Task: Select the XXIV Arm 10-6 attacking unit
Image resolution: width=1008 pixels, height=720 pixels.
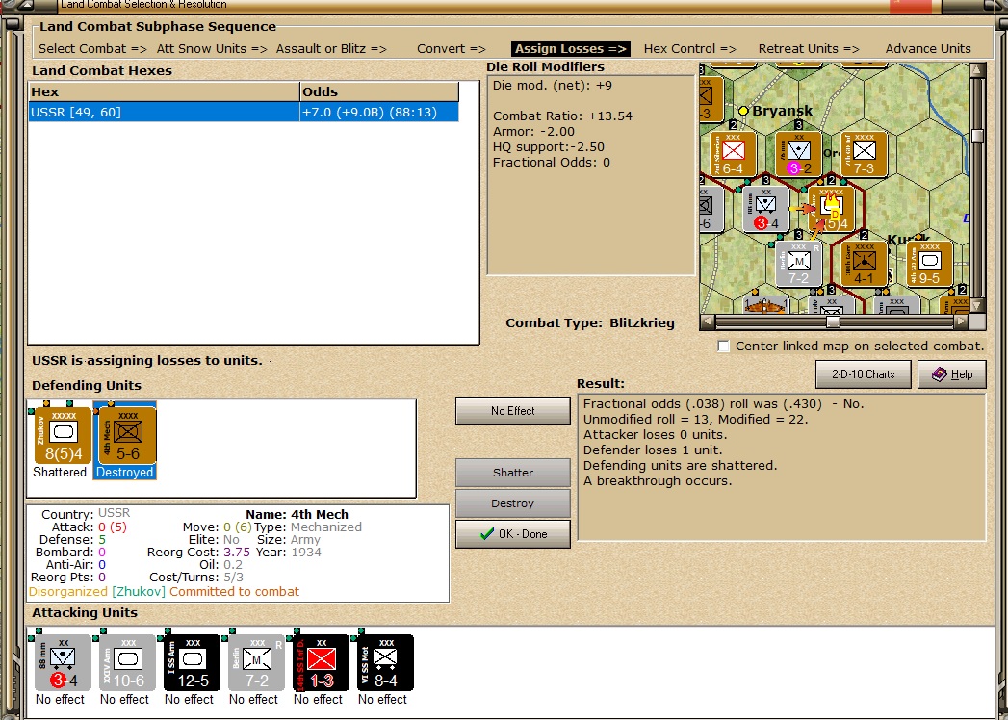Action: click(x=127, y=663)
